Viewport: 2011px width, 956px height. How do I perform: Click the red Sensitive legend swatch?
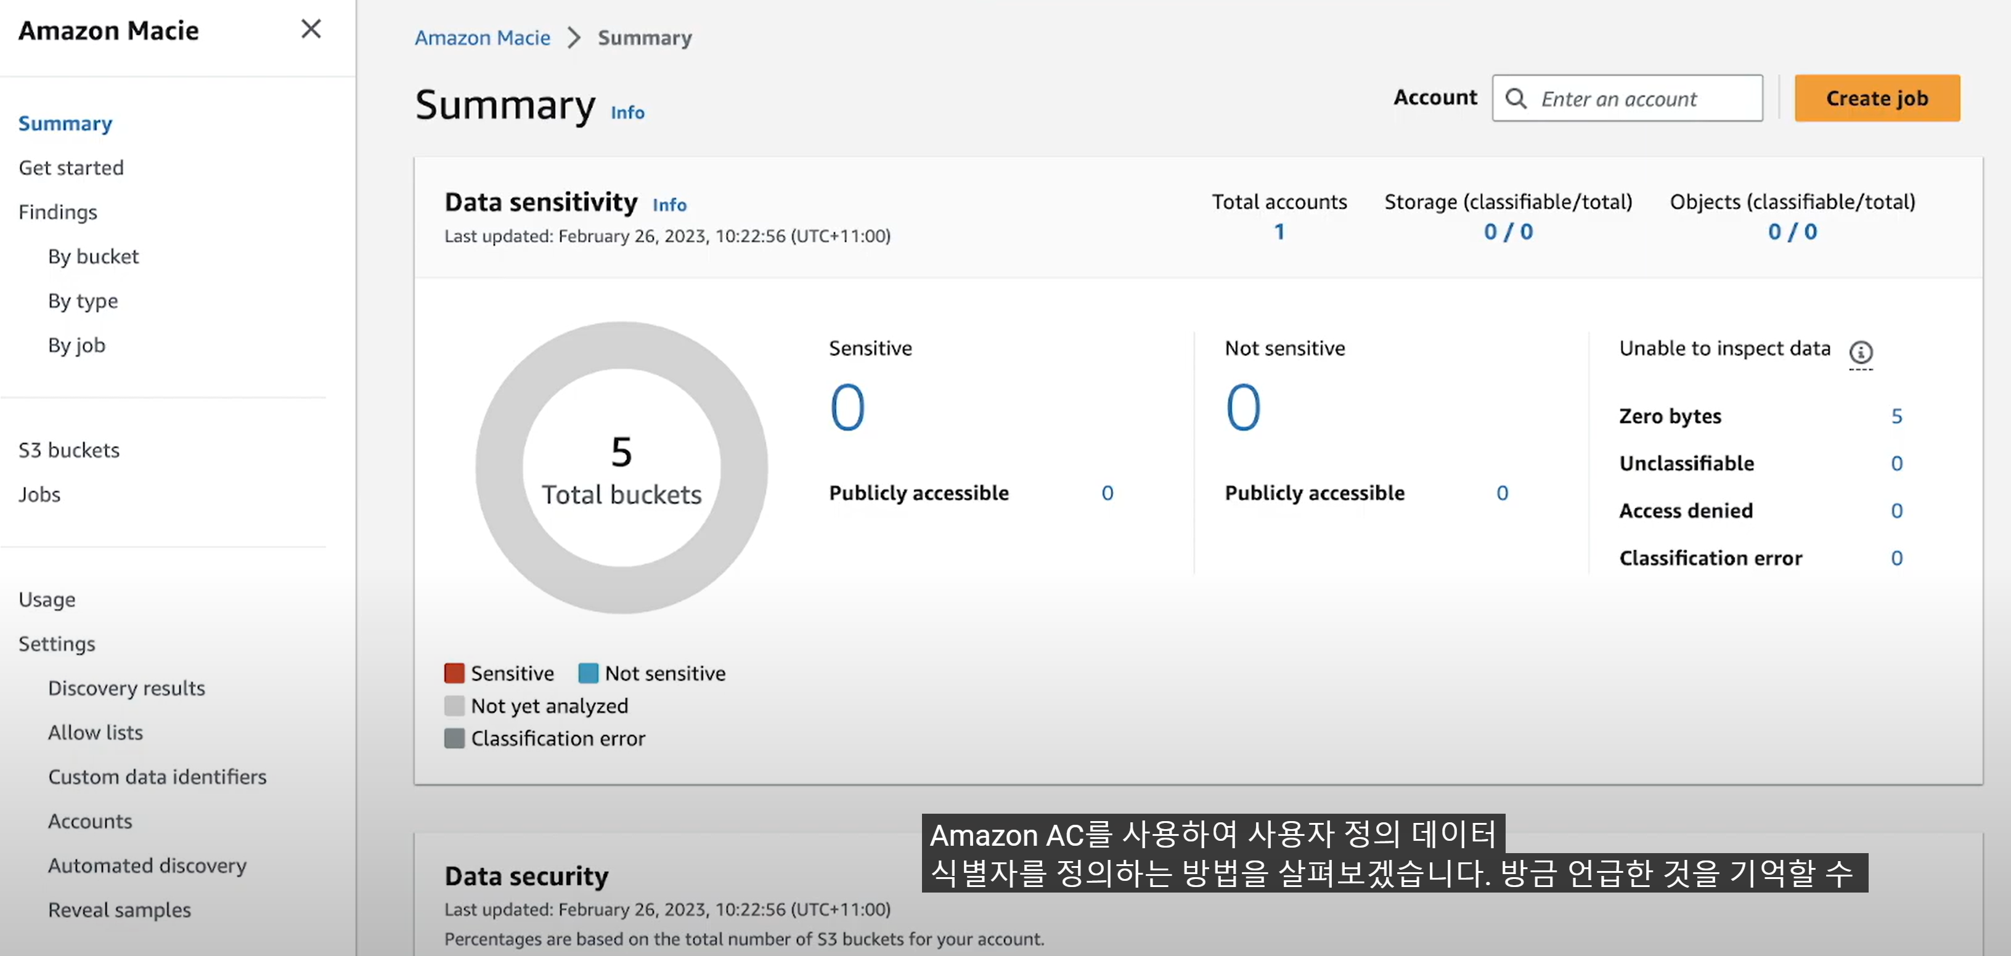coord(454,673)
